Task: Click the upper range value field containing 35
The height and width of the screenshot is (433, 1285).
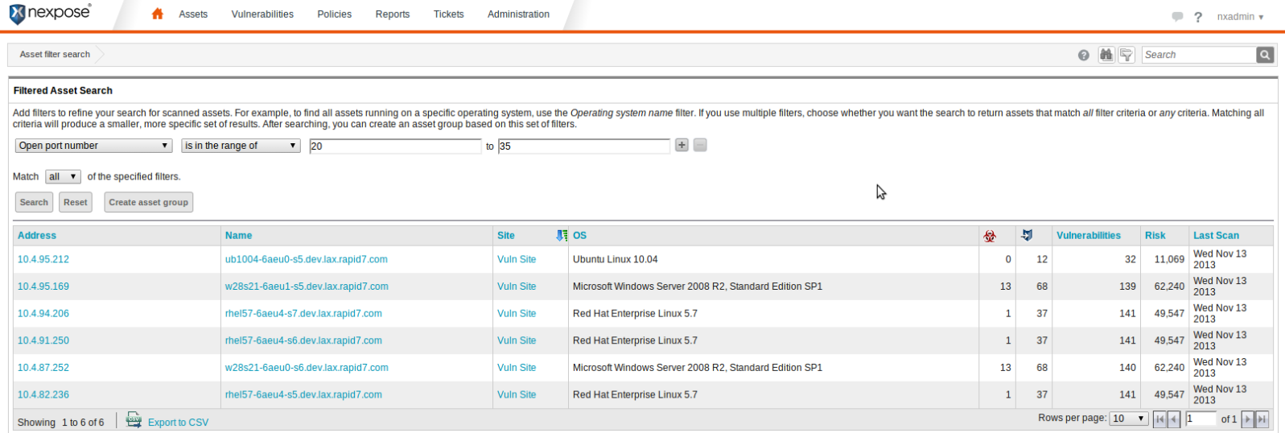Action: tap(583, 146)
